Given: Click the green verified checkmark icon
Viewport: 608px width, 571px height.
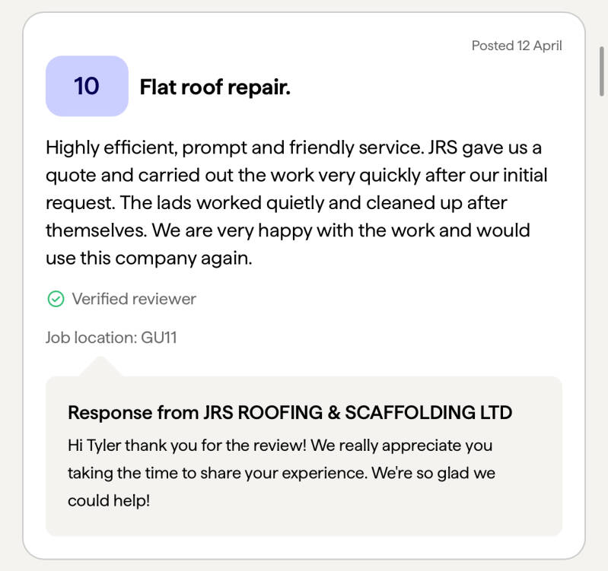Looking at the screenshot, I should click(x=56, y=299).
